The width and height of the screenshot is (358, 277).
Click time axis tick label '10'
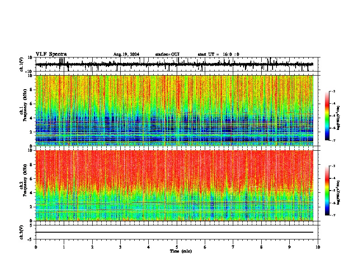[x=318, y=247]
